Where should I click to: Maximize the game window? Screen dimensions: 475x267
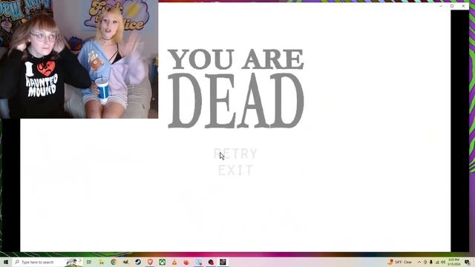pyautogui.click(x=452, y=6)
